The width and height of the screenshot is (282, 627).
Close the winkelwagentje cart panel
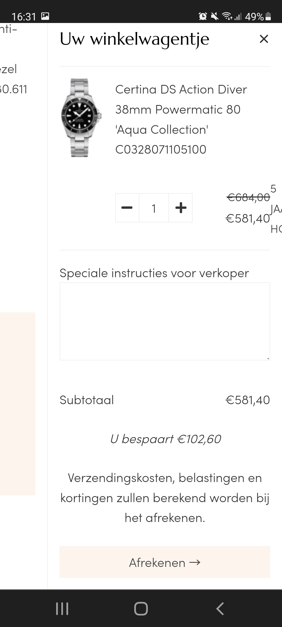coord(264,39)
